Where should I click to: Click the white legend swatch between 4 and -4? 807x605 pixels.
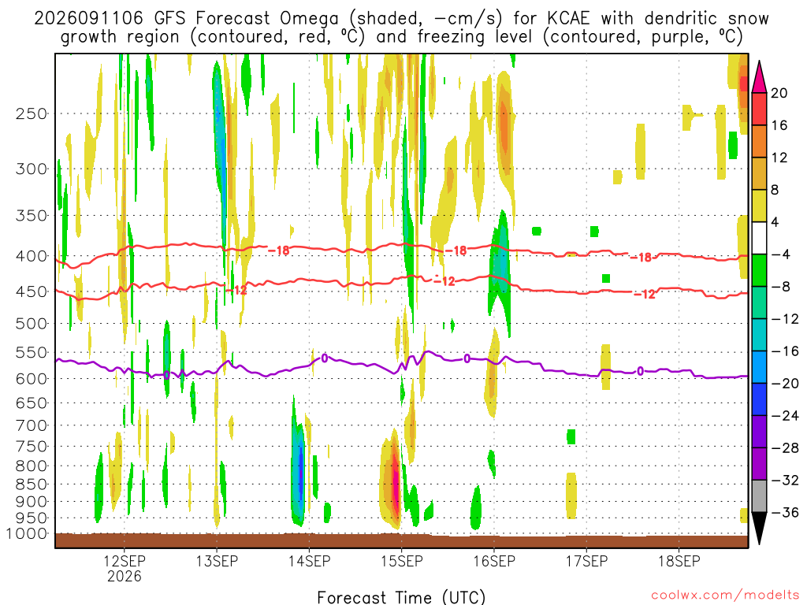pos(759,238)
